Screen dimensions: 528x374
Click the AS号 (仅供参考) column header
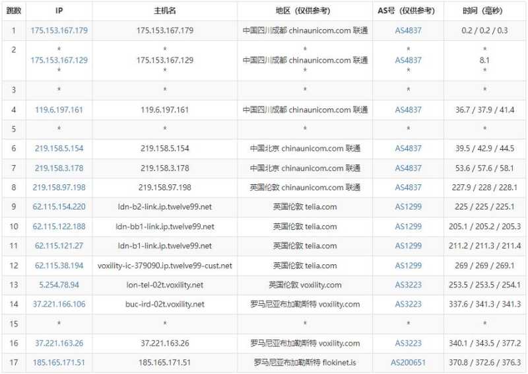coord(408,11)
